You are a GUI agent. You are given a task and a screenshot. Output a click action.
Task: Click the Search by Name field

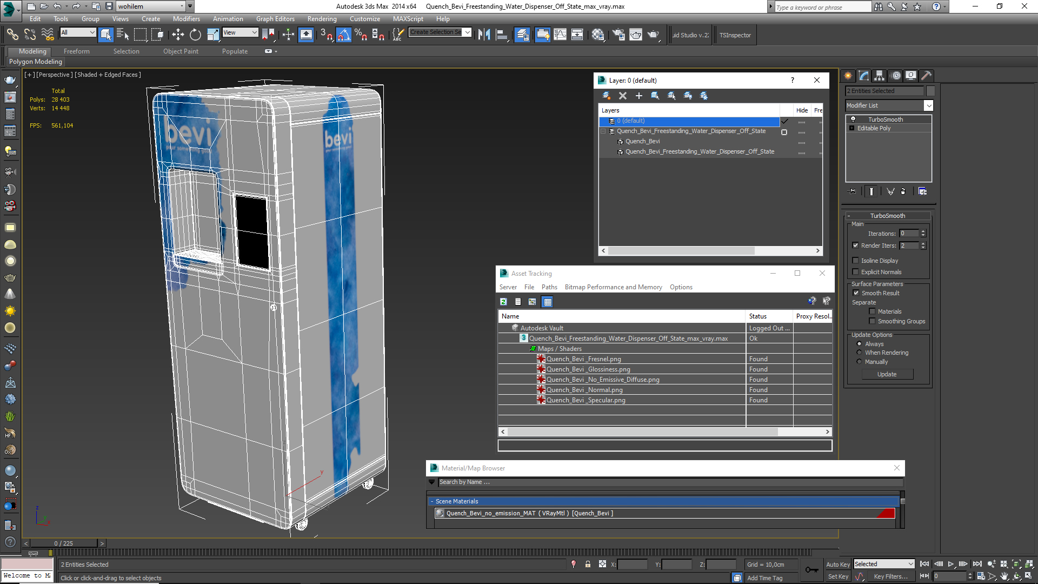click(x=670, y=482)
